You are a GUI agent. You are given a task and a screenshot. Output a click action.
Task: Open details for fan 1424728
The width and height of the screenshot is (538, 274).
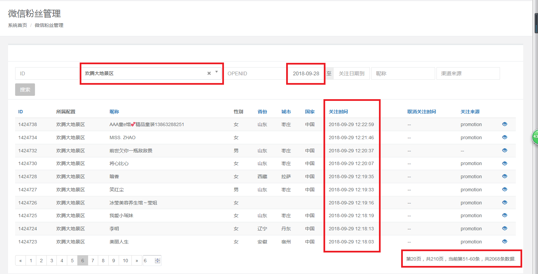tap(504, 176)
